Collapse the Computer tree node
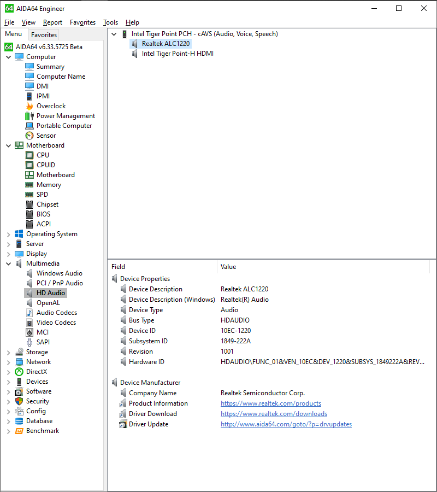437x492 pixels. pyautogui.click(x=8, y=57)
